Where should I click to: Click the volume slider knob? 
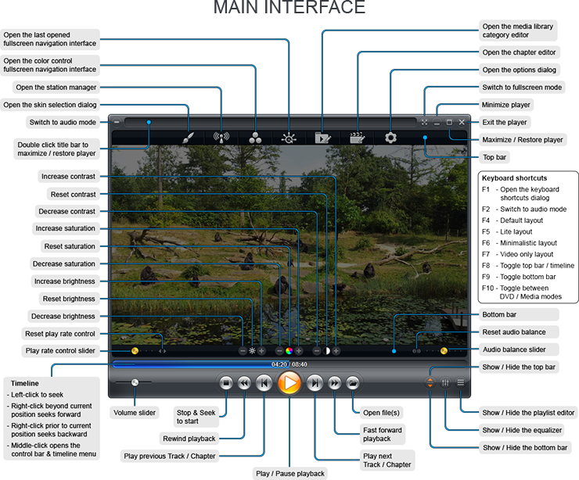point(135,382)
